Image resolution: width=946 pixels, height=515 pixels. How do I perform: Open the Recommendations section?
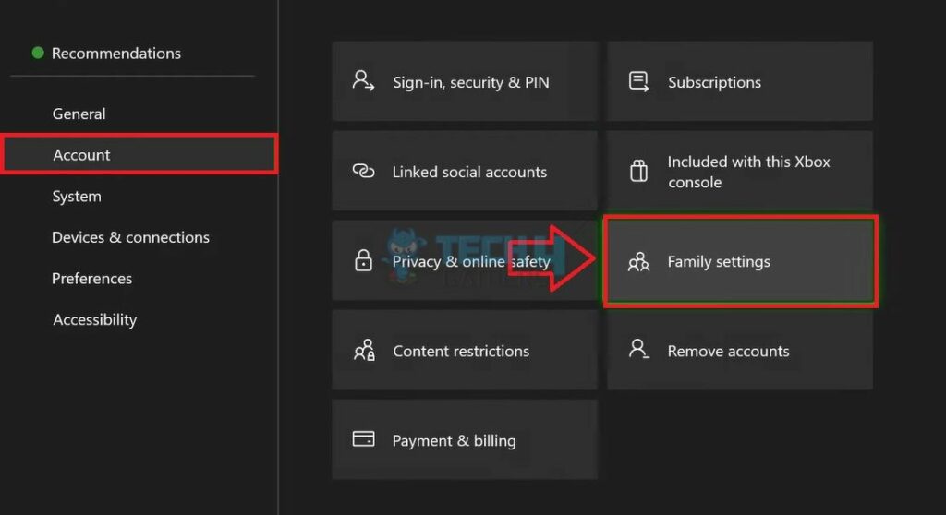click(x=115, y=54)
